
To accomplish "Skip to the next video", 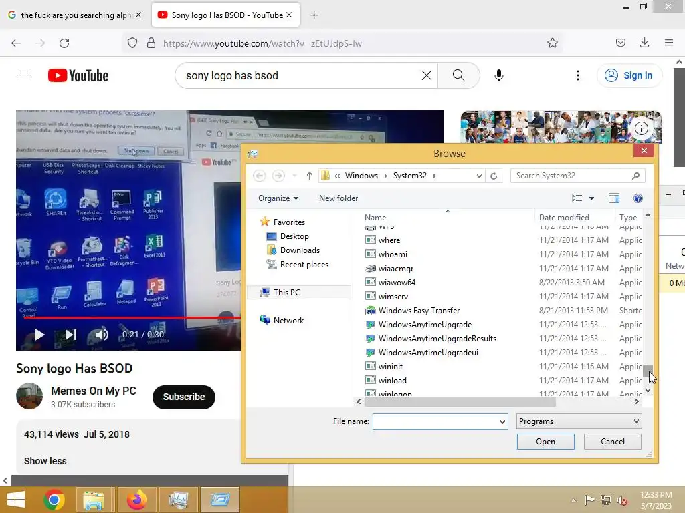I will (71, 335).
